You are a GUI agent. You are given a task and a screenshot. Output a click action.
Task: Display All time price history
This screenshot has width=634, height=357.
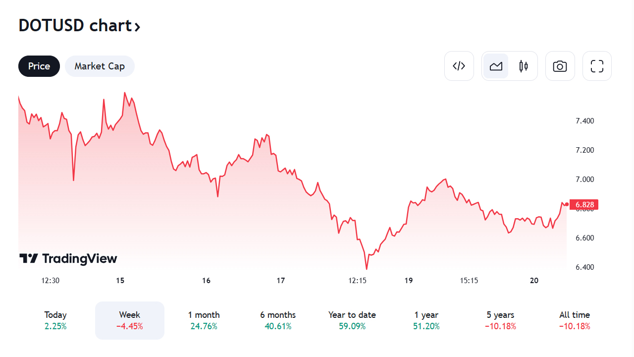575,320
